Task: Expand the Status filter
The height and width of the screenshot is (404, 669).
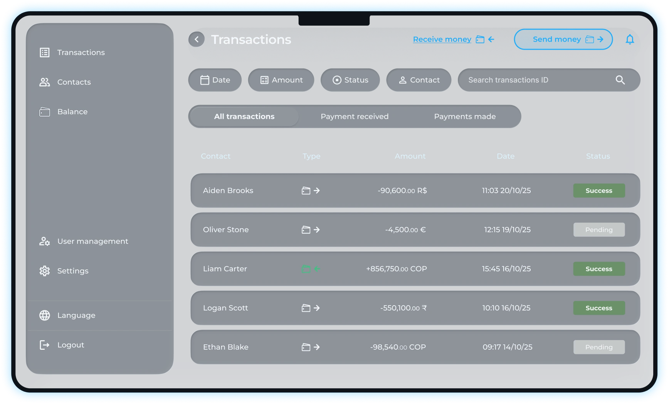Action: [350, 80]
